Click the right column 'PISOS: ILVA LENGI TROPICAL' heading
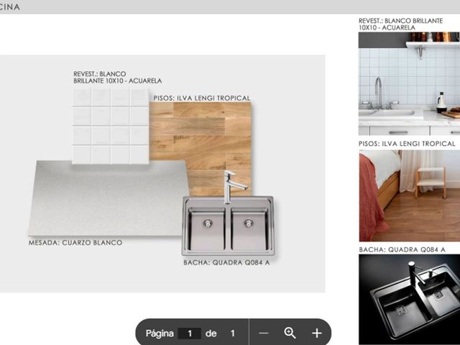This screenshot has height=345, width=460. tap(407, 144)
